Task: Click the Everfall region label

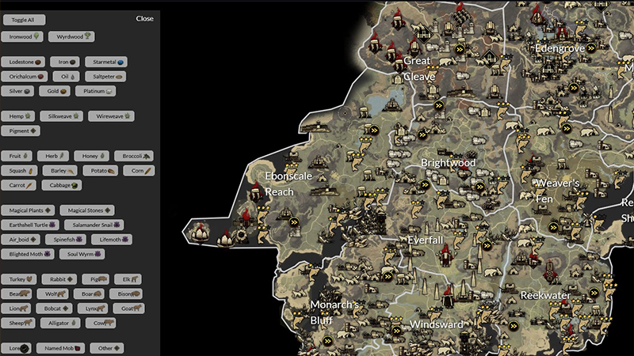Action: pos(425,240)
